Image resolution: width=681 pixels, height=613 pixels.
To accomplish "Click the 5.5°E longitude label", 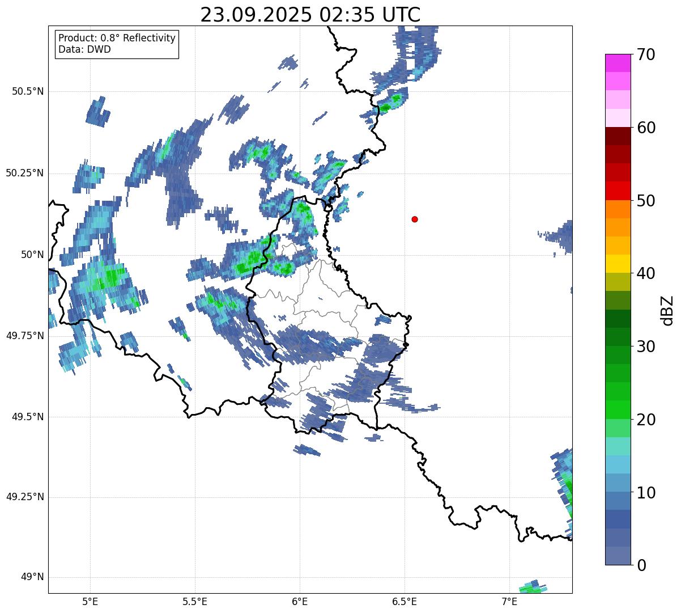I will click(195, 601).
